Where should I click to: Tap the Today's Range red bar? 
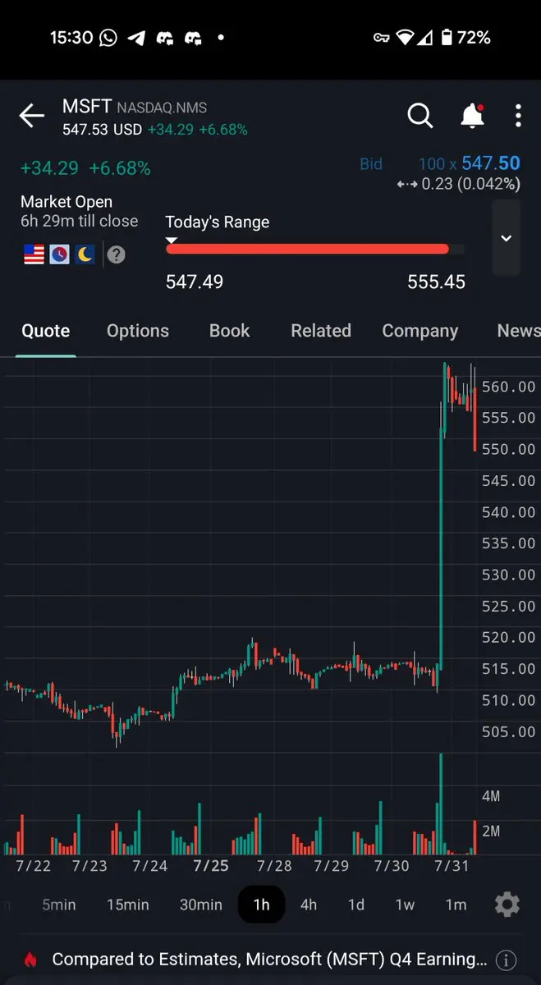308,249
